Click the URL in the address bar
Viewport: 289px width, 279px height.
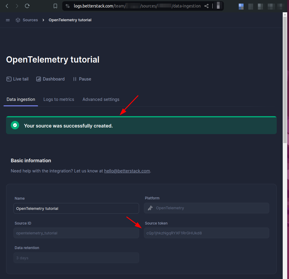pos(137,6)
